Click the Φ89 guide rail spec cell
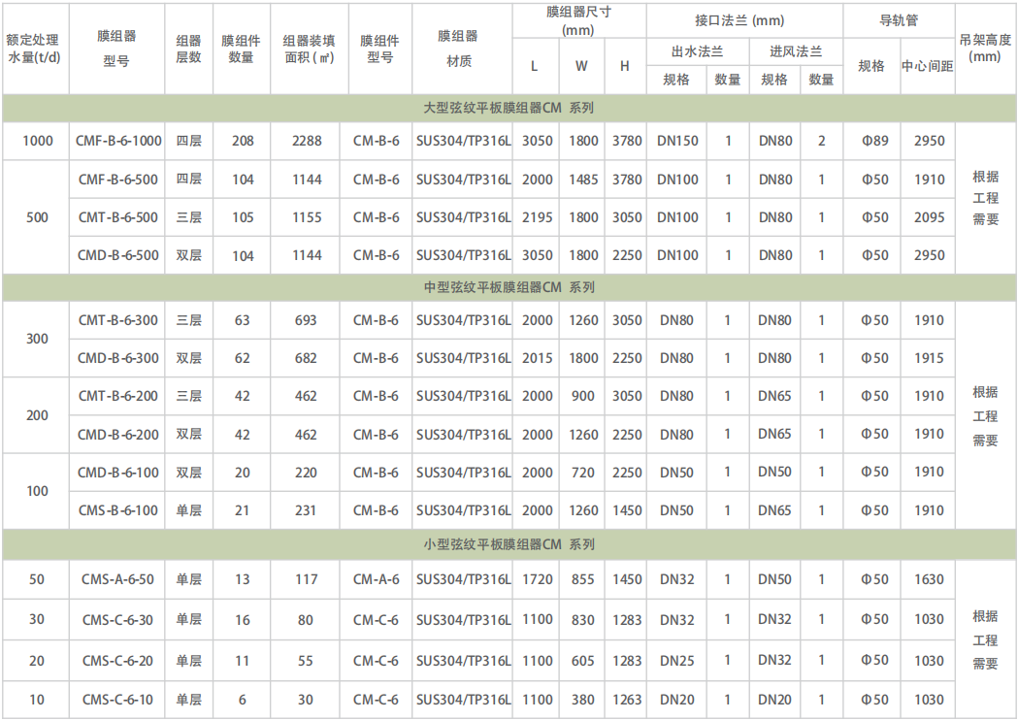Viewport: 1018px width, 720px height. [873, 141]
